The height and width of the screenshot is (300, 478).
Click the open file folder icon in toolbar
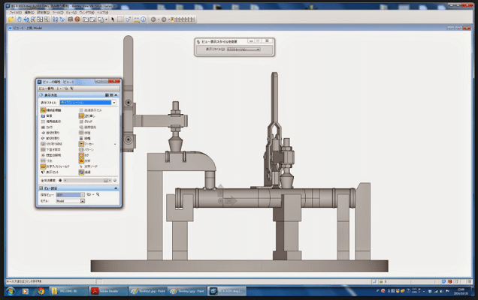click(x=12, y=19)
